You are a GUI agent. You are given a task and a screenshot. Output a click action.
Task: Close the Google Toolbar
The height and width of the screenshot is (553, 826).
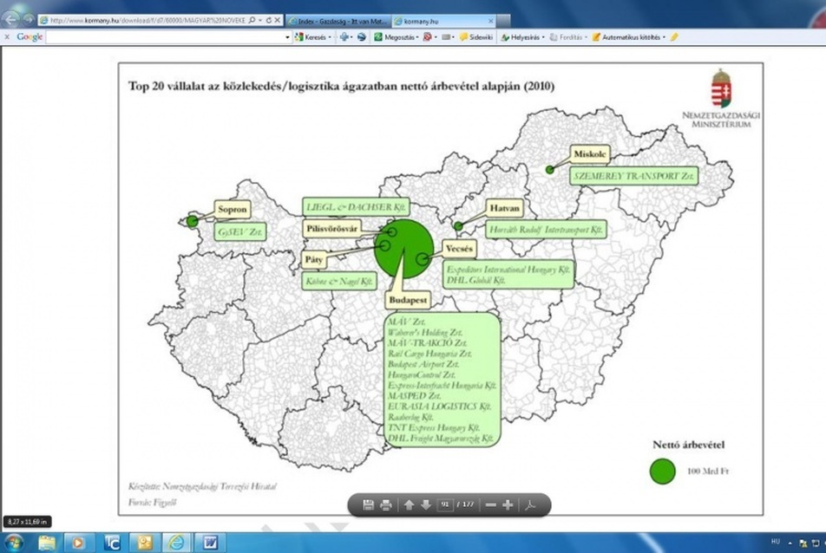click(x=7, y=36)
